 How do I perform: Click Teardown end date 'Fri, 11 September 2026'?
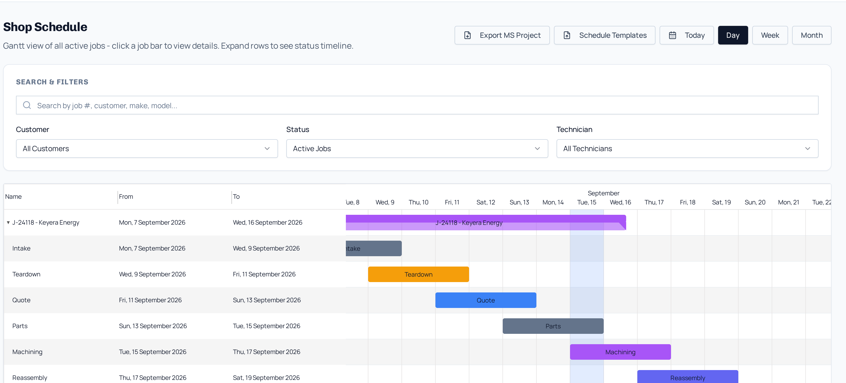pyautogui.click(x=264, y=274)
